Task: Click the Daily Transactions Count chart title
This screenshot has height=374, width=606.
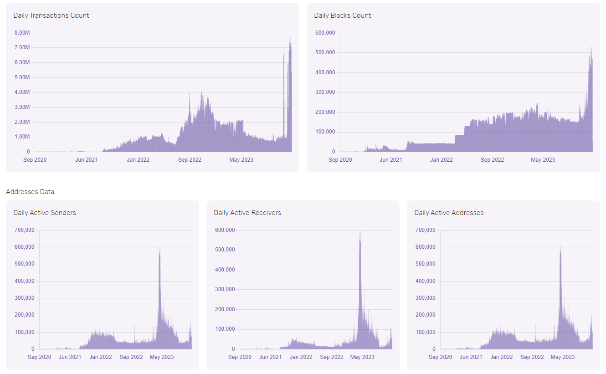Action: point(51,15)
